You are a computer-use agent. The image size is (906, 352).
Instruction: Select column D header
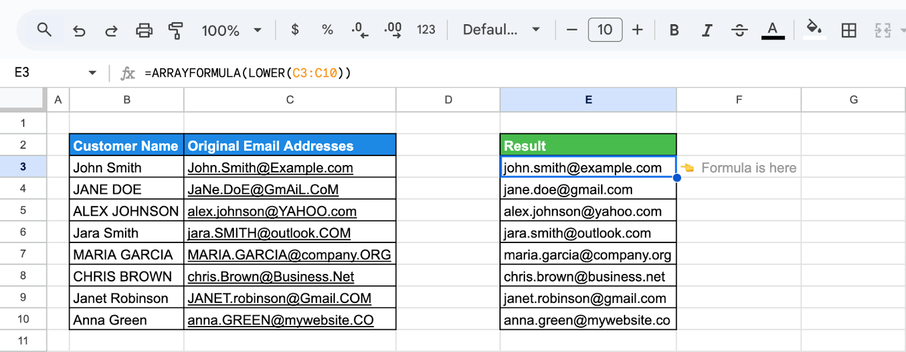tap(448, 99)
